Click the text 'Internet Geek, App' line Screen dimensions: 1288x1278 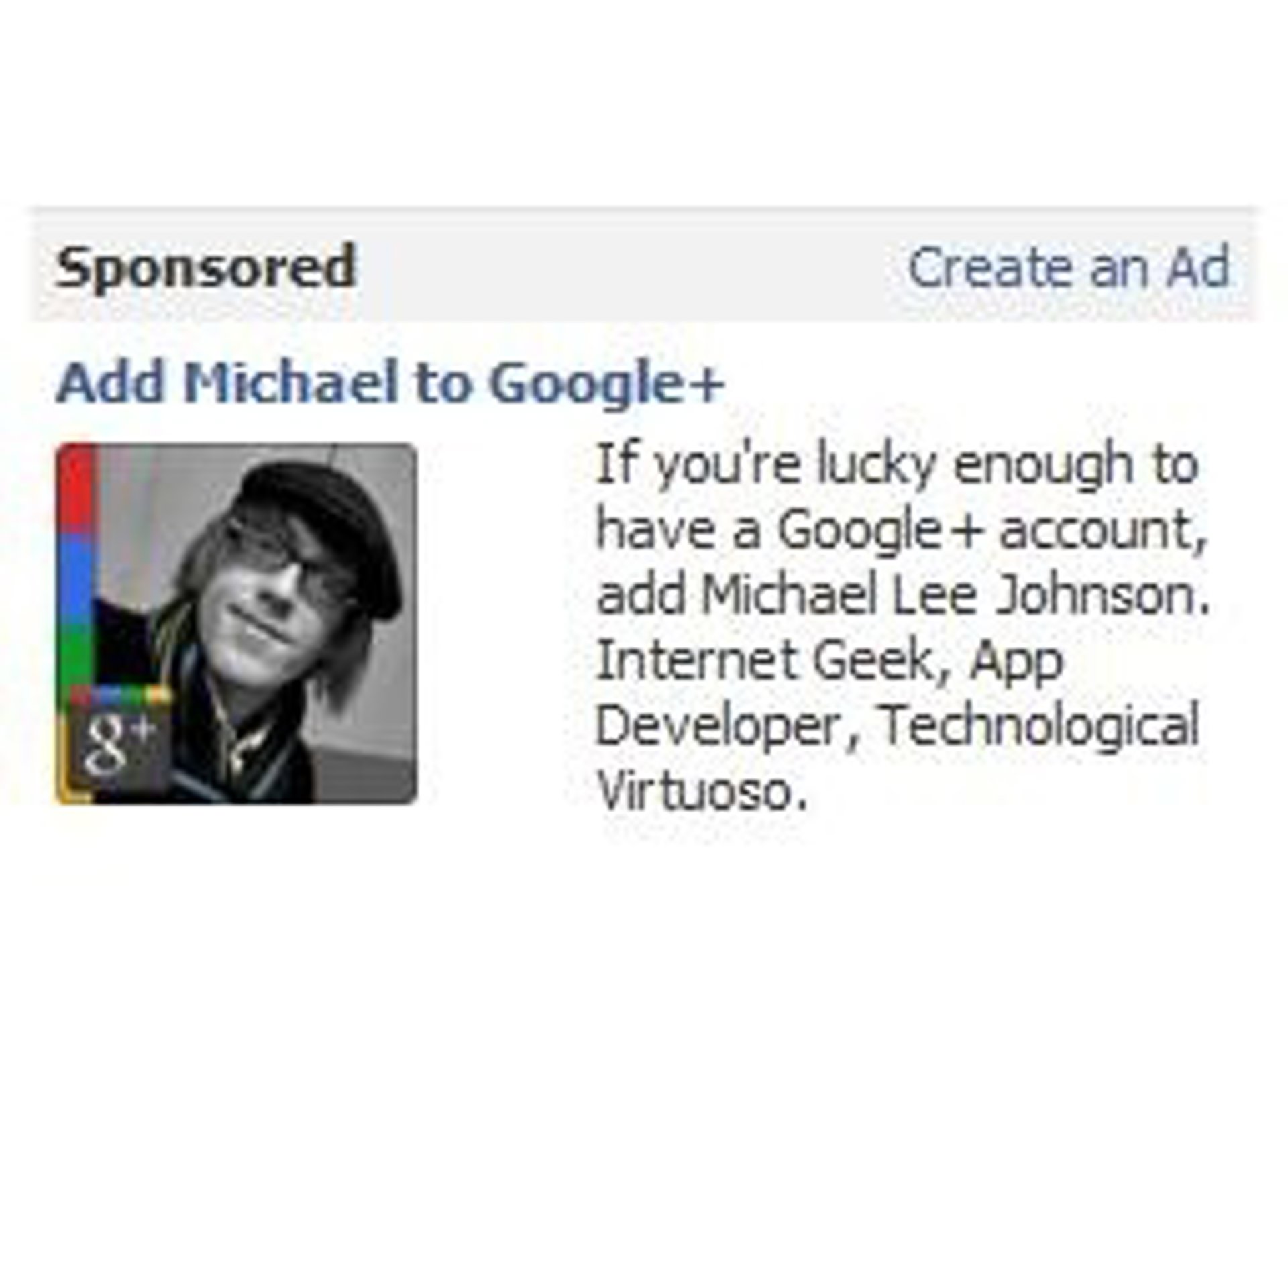(829, 662)
